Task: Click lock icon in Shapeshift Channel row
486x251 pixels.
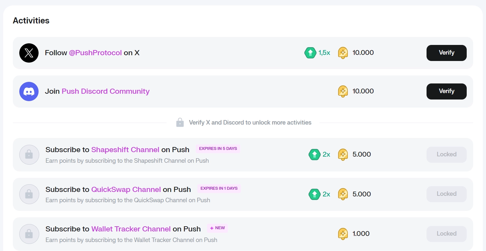Action: 29,155
